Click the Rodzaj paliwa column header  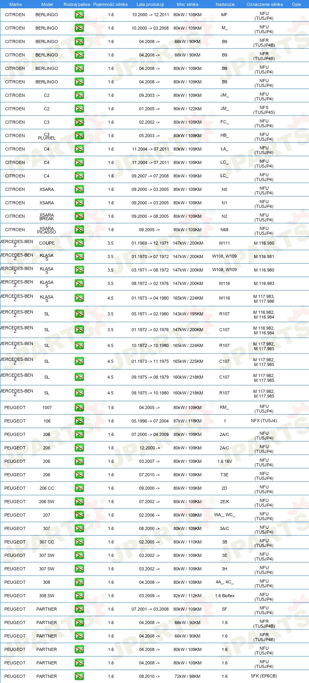pyautogui.click(x=77, y=4)
